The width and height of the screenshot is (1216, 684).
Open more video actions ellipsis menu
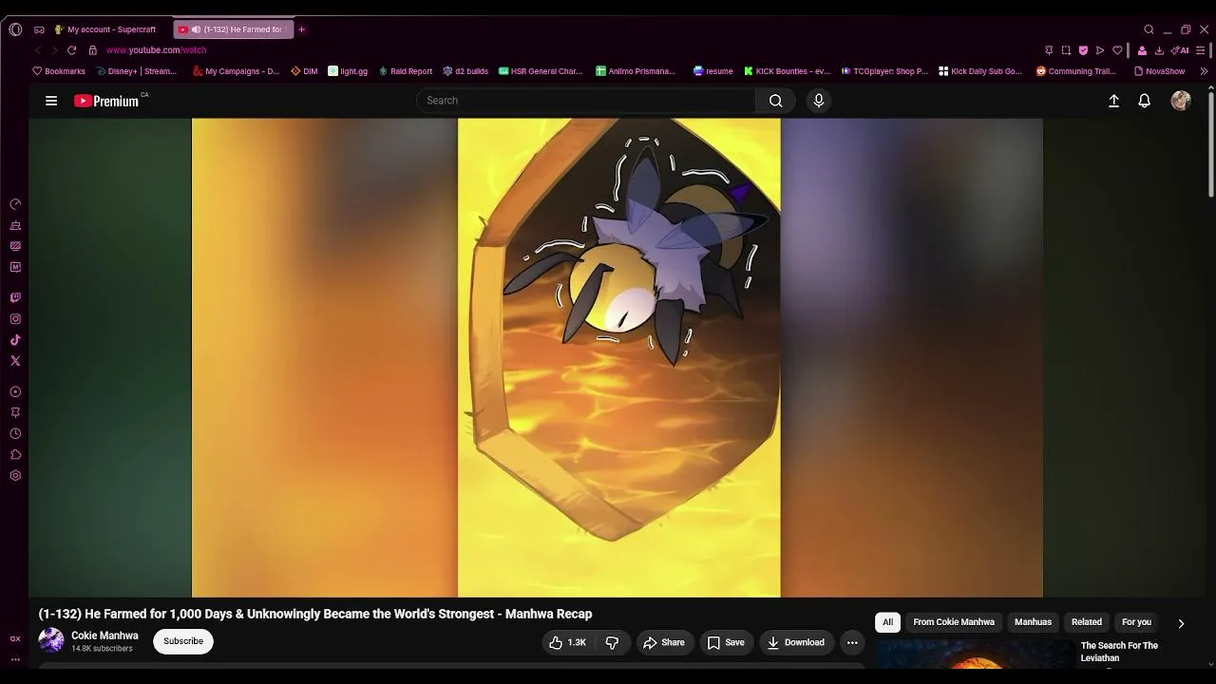tap(852, 643)
